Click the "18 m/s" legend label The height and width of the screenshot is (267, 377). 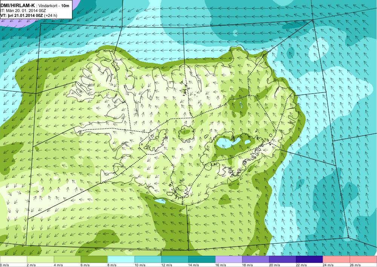[x=248, y=265]
